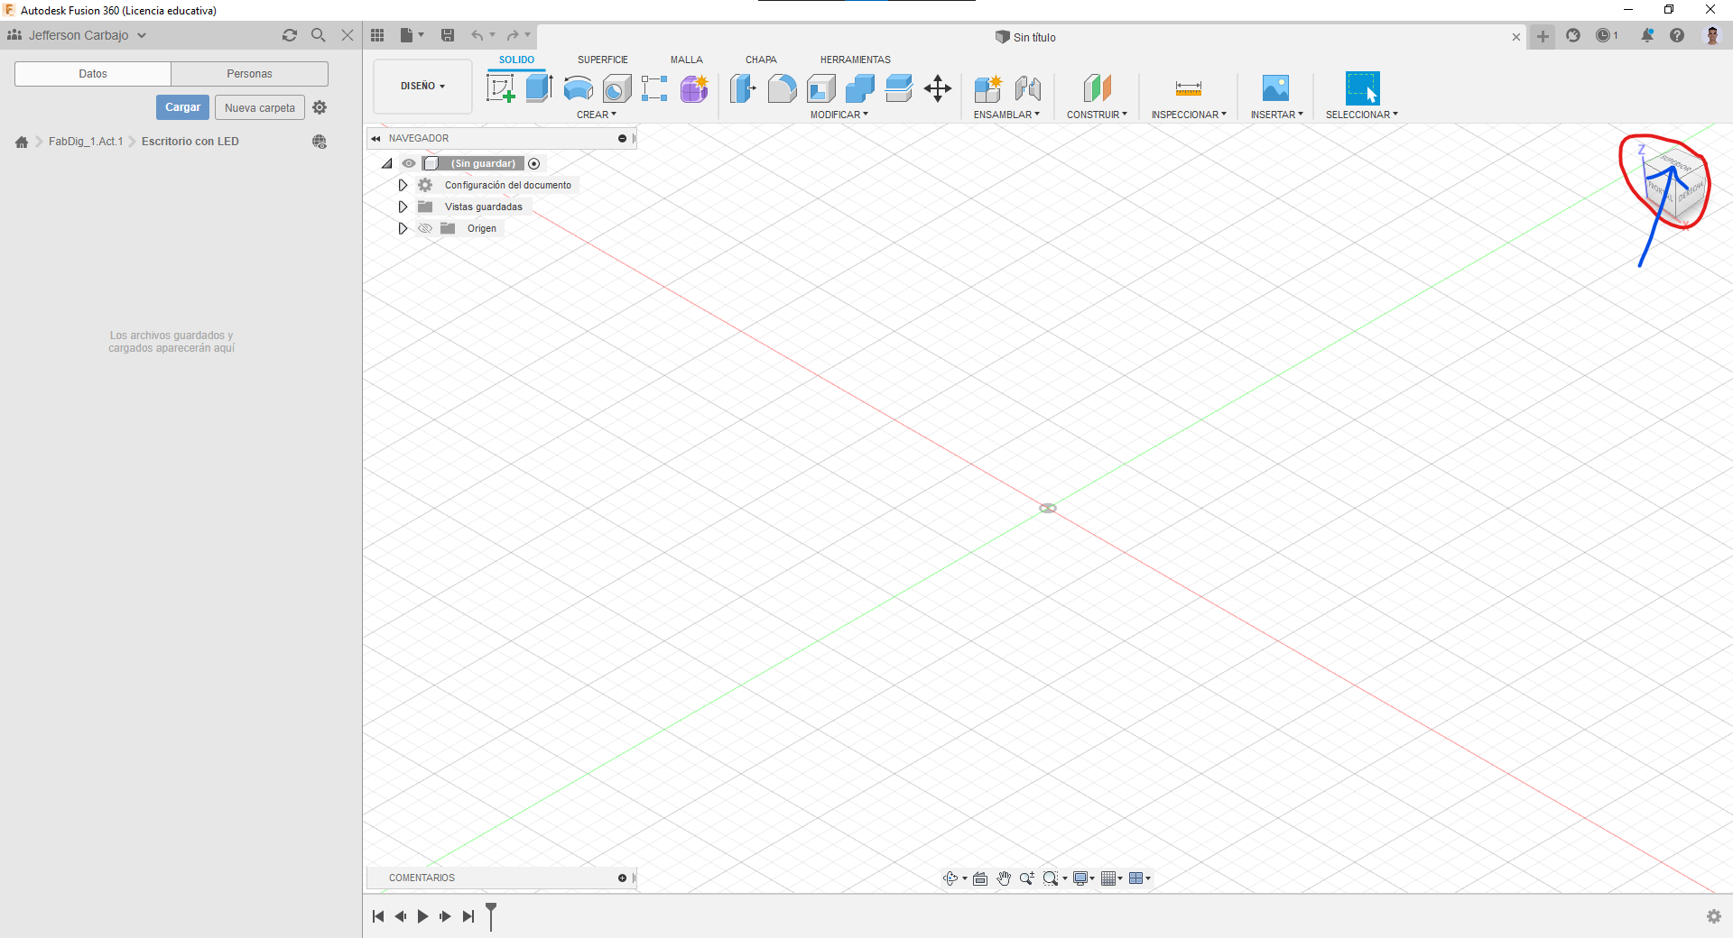Viewport: 1733px width, 938px height.
Task: Expand Configuración del documento node
Action: (403, 185)
